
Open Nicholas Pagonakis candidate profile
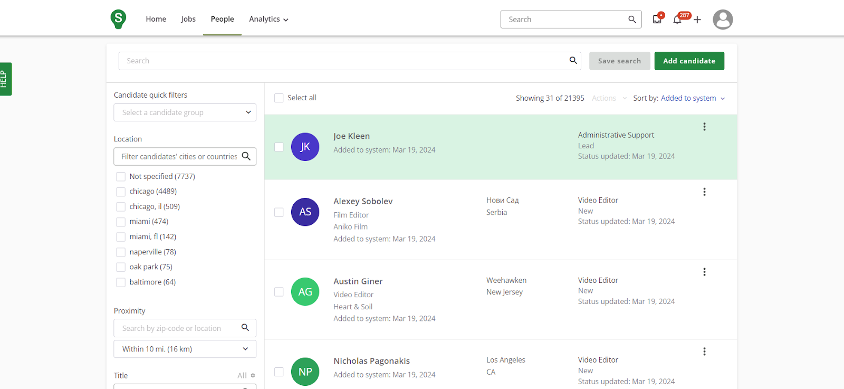371,361
